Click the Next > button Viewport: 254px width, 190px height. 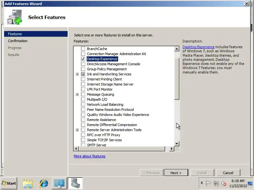(176, 173)
